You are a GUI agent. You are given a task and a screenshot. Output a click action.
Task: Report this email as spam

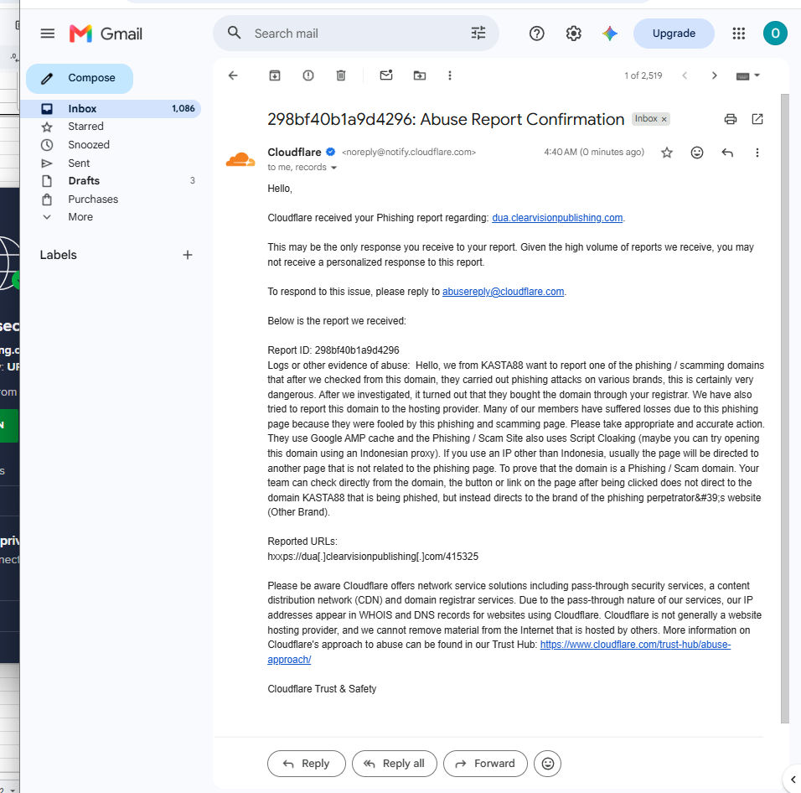pyautogui.click(x=308, y=75)
